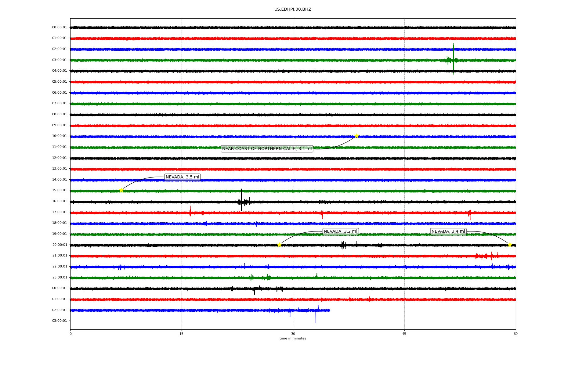Click the US.EDHPI.00.BHZ plot title

293,9
